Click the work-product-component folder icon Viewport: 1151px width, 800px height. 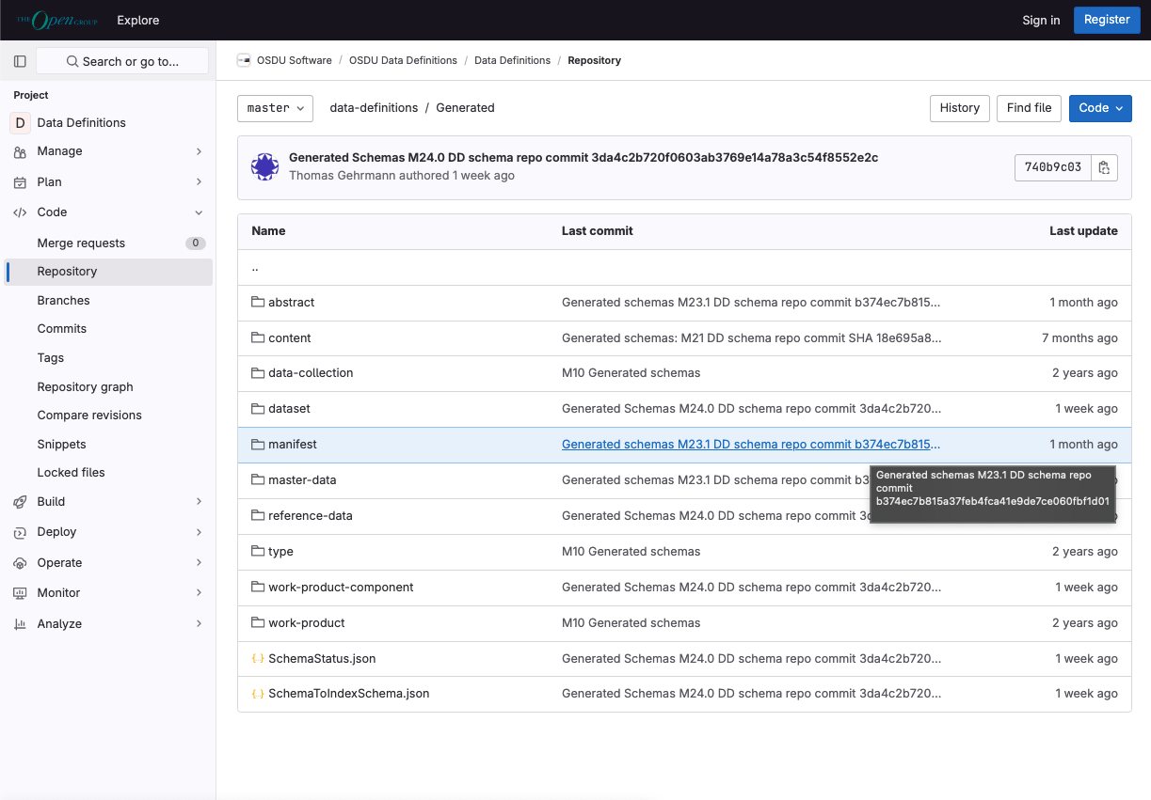(258, 587)
